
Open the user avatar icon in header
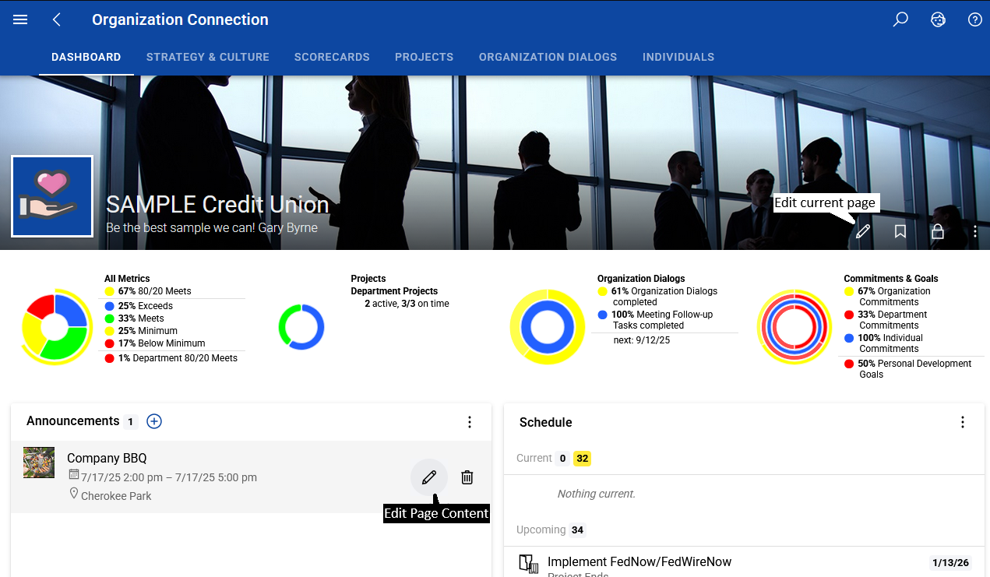click(938, 20)
